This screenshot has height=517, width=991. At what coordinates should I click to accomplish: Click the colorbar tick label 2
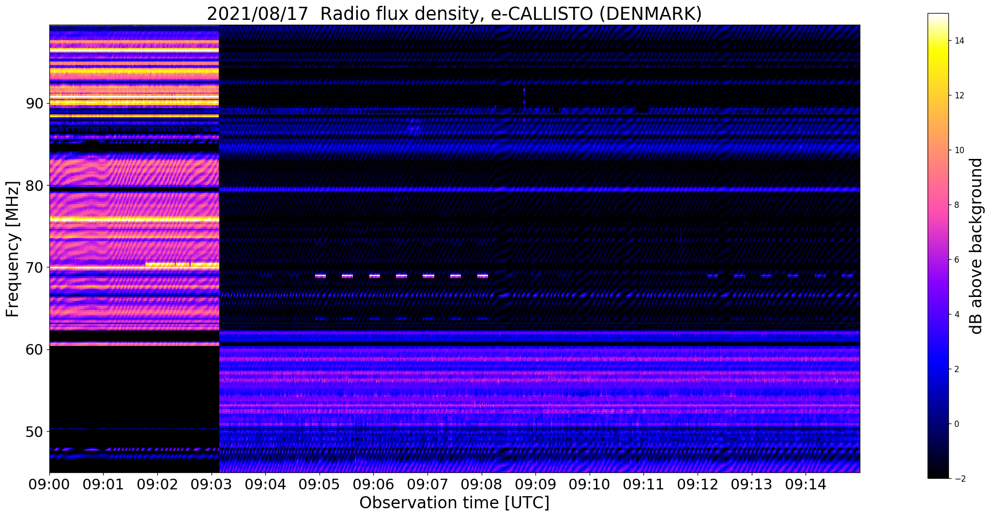click(x=956, y=369)
